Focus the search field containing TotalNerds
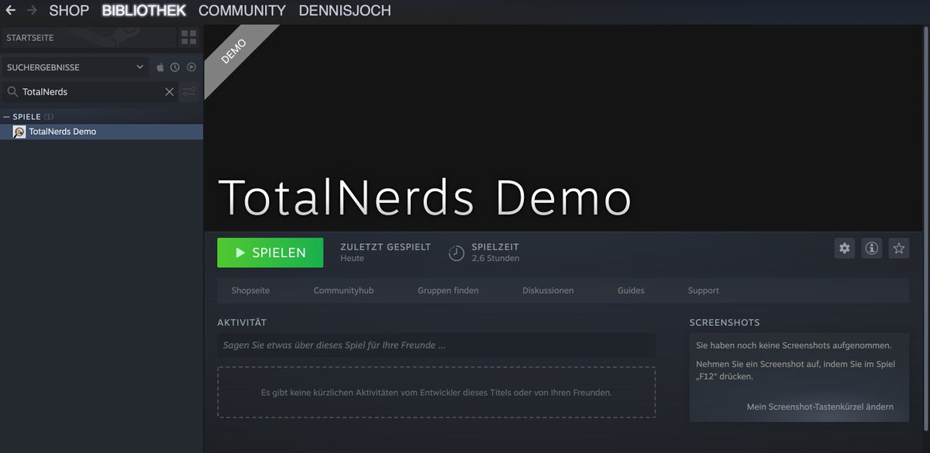Screen dimensions: 930x453 click(x=91, y=91)
